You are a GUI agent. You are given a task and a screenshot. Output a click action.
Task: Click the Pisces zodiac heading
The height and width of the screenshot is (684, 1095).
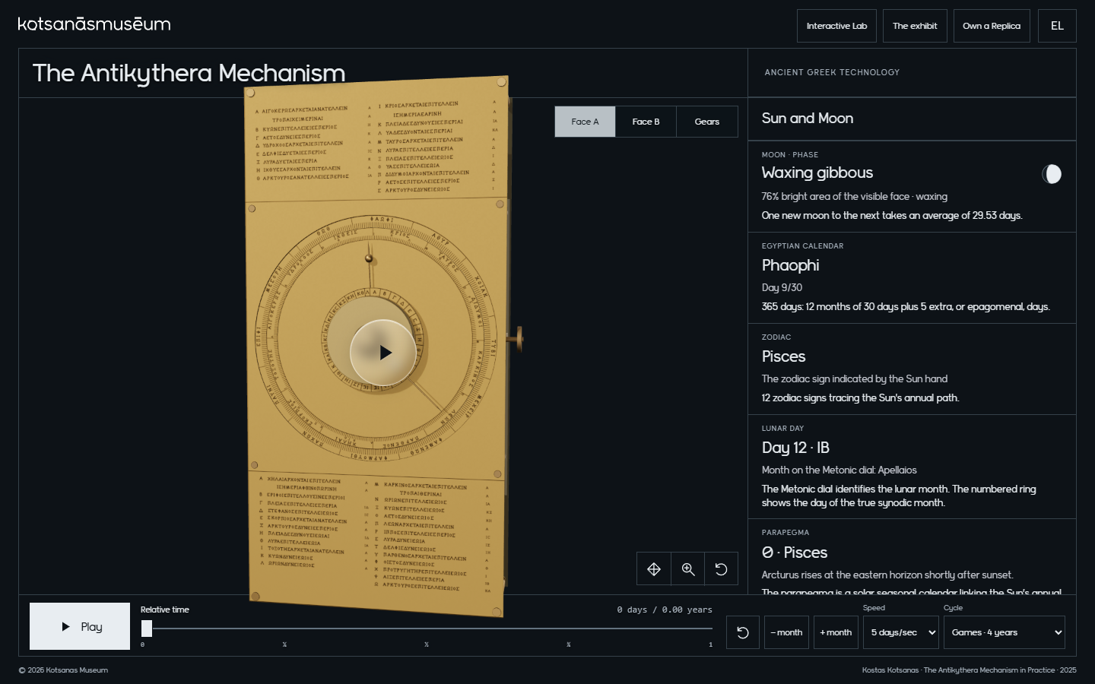click(x=783, y=356)
